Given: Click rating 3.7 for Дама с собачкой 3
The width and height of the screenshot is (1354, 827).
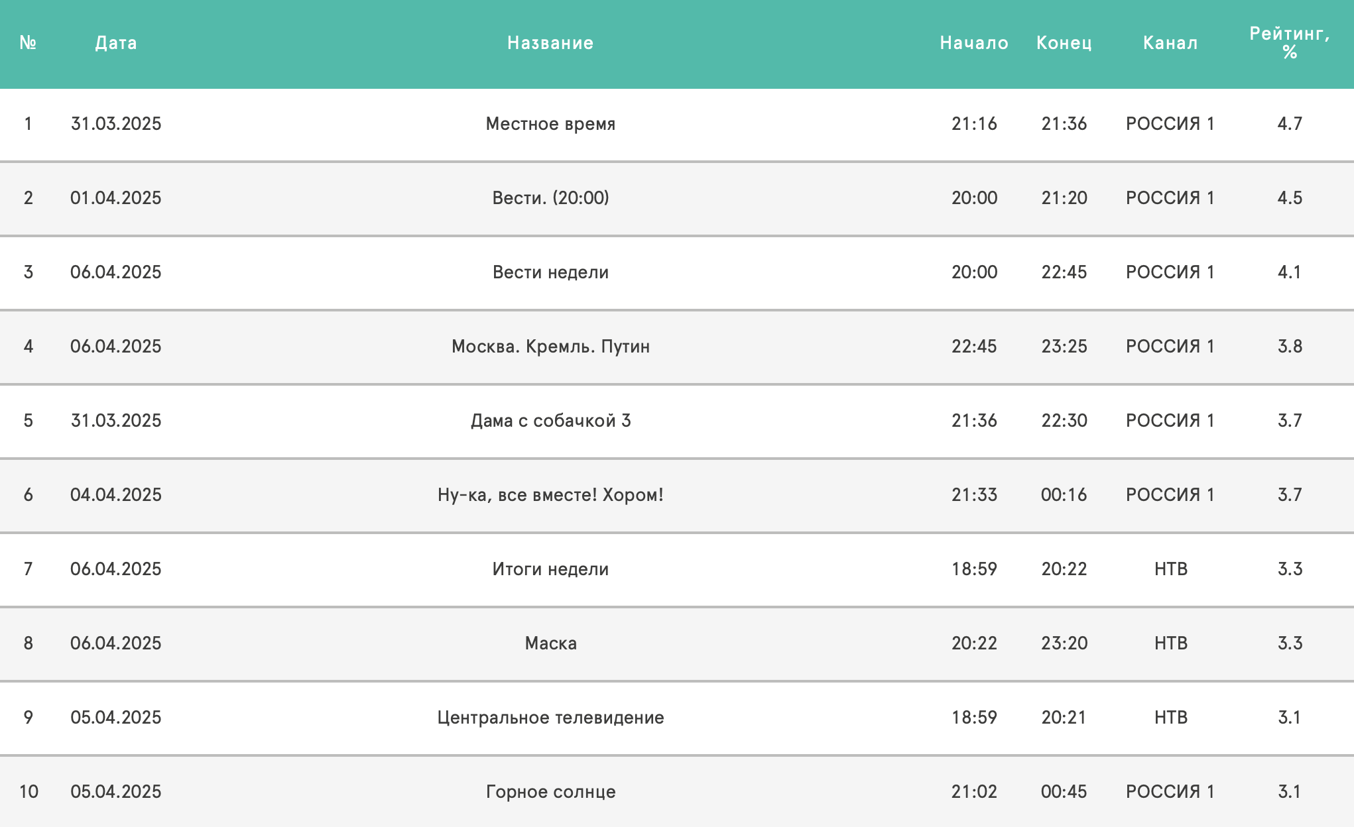Looking at the screenshot, I should click(1290, 421).
